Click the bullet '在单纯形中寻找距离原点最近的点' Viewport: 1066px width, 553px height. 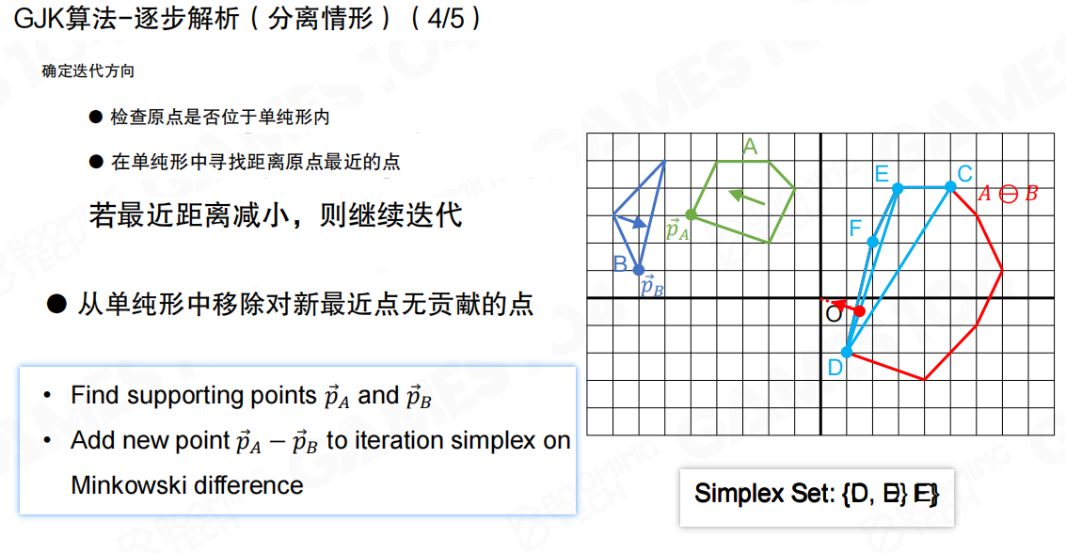255,162
